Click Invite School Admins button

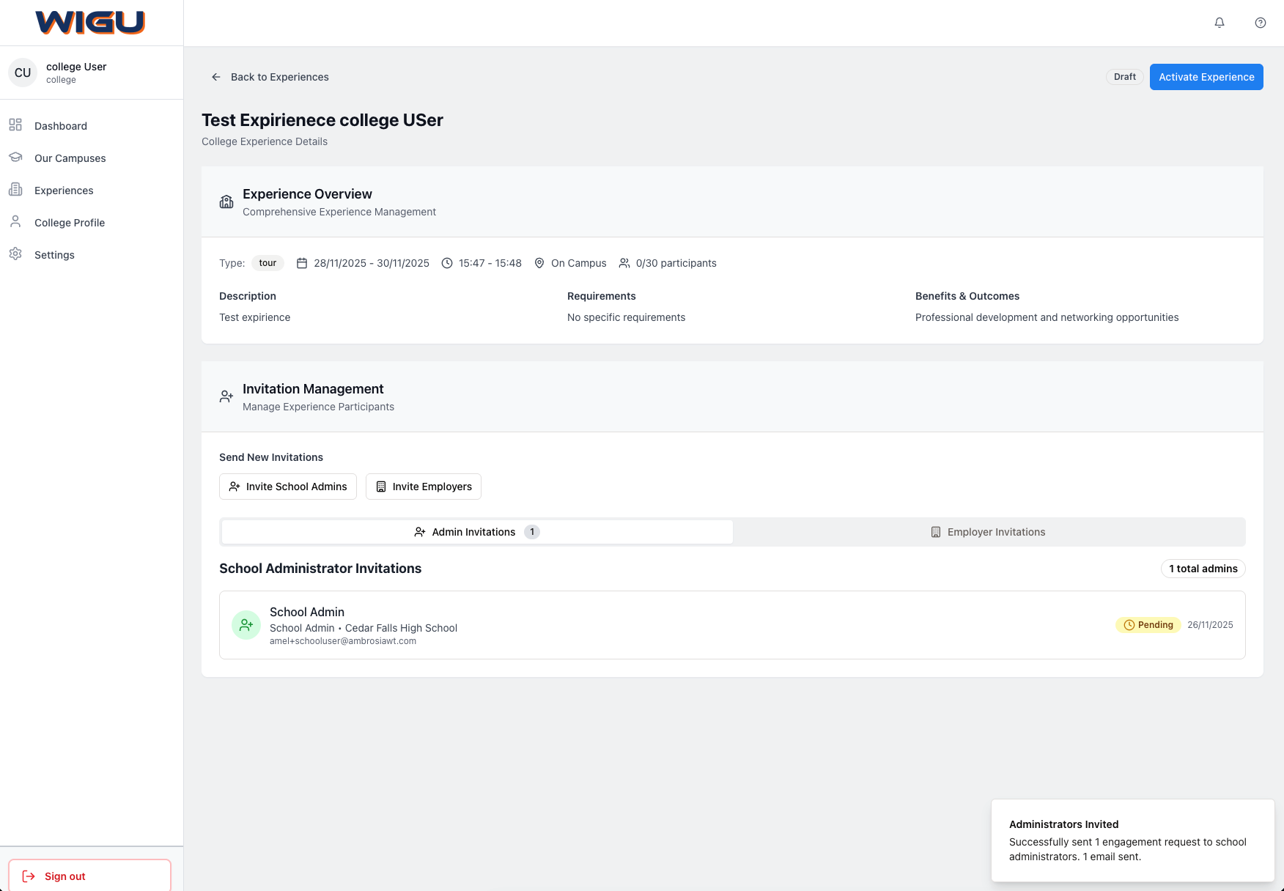click(x=288, y=487)
